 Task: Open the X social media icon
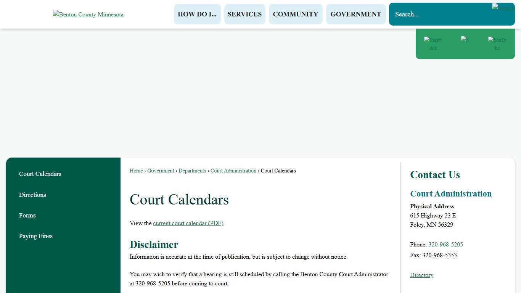[x=465, y=40]
